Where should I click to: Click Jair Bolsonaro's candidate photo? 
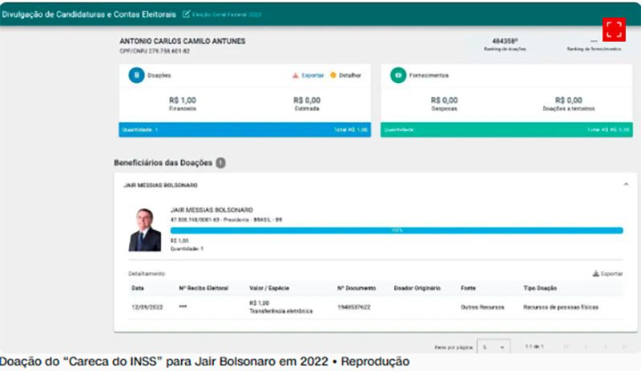(145, 230)
